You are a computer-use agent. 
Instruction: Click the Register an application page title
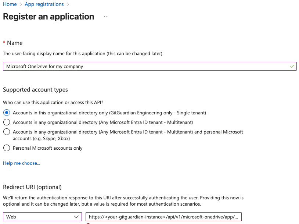click(48, 17)
